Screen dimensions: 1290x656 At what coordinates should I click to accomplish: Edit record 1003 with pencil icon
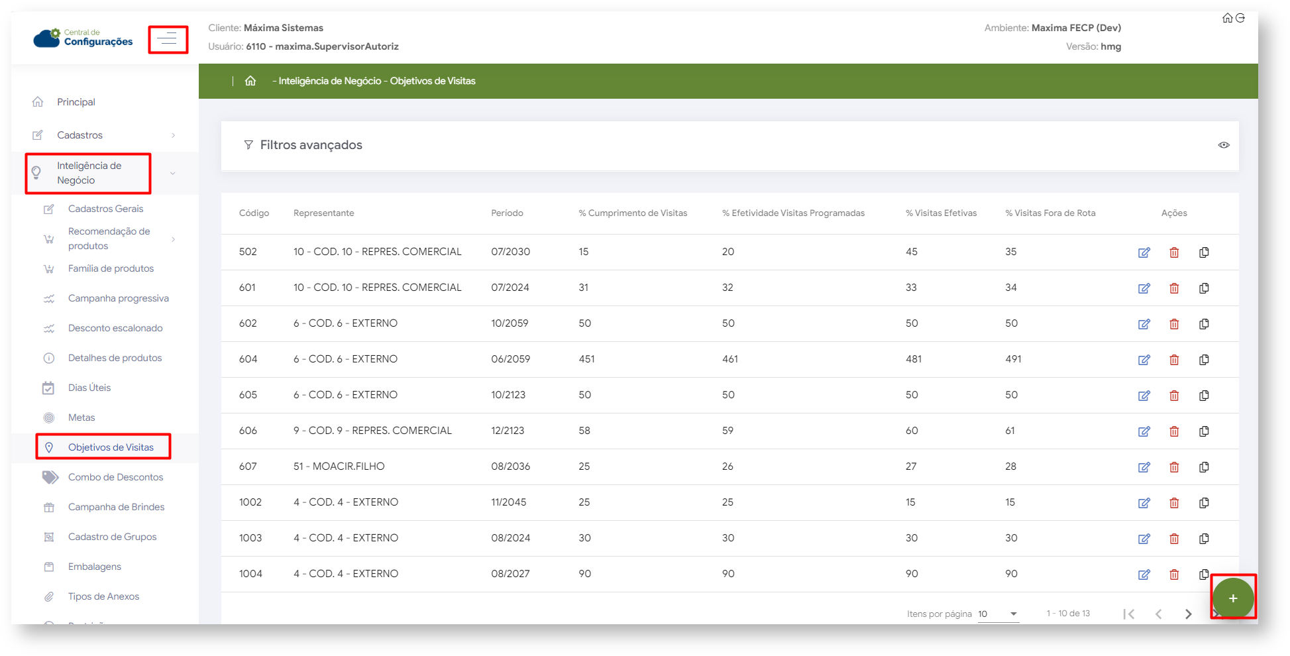pos(1144,539)
